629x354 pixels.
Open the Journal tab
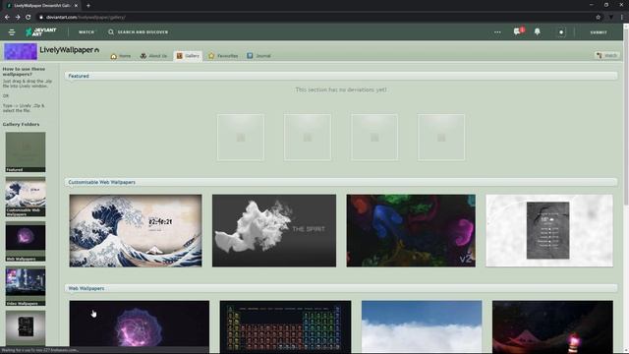(259, 56)
